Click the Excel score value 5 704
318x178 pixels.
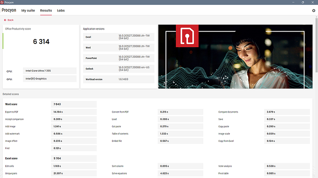coord(74,158)
